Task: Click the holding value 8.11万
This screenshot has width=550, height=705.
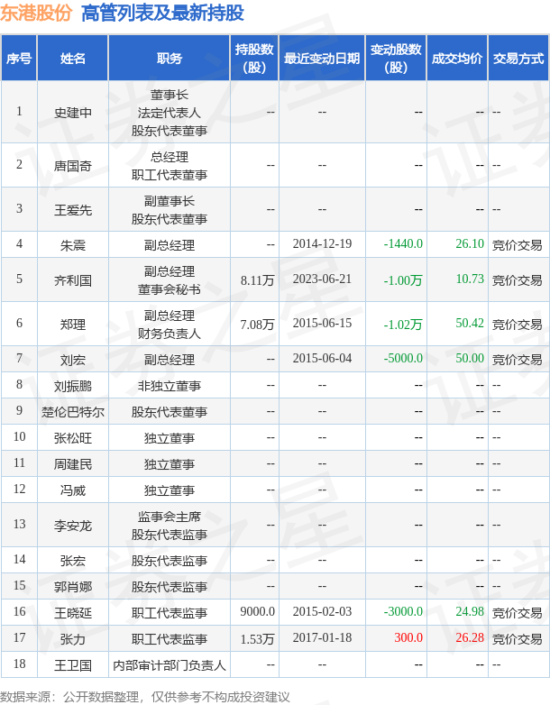Action: (x=257, y=280)
